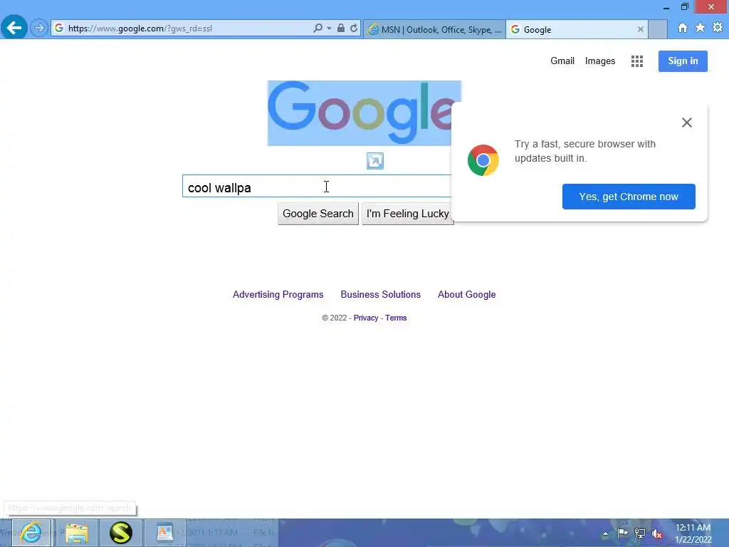The width and height of the screenshot is (729, 547).
Task: Open a new tab via the blank tab button
Action: coord(657,29)
